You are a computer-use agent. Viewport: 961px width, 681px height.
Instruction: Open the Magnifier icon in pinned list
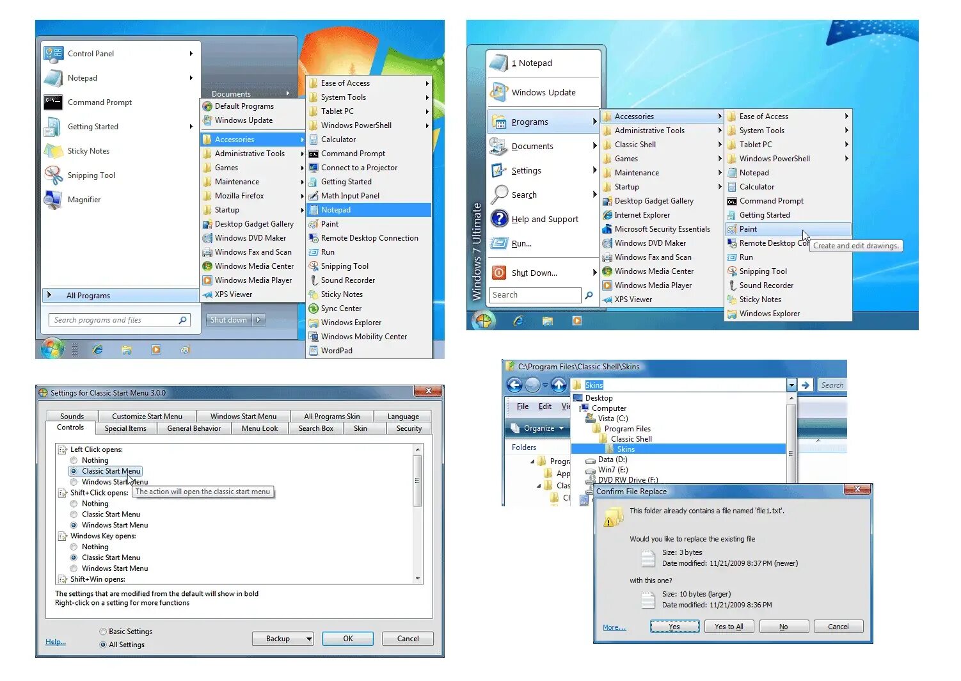(x=54, y=200)
